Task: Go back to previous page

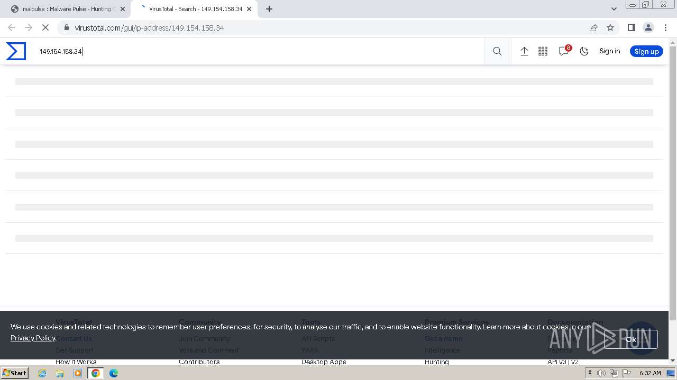Action: coord(12,27)
